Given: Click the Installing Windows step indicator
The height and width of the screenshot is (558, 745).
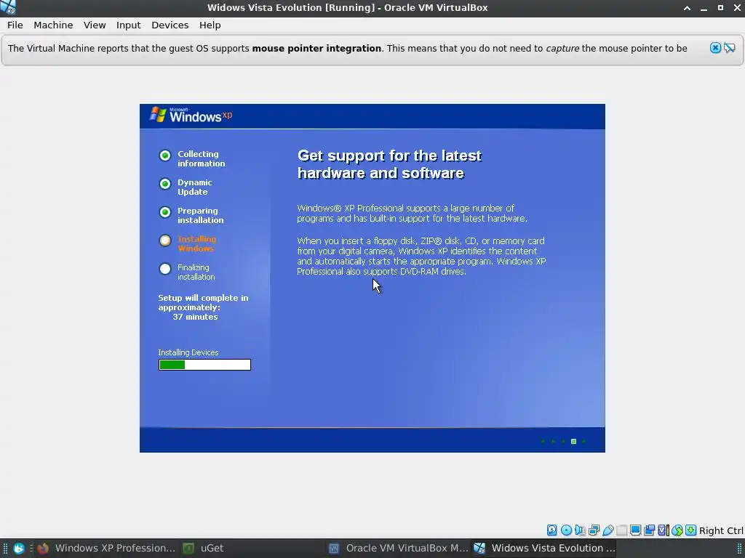Looking at the screenshot, I should pyautogui.click(x=165, y=240).
